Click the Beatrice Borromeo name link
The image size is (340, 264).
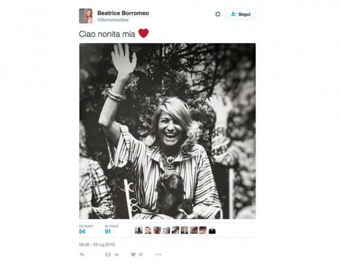pos(123,13)
